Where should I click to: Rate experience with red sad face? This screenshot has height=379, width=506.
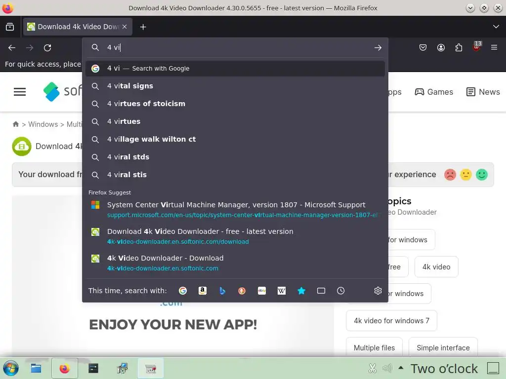point(450,175)
